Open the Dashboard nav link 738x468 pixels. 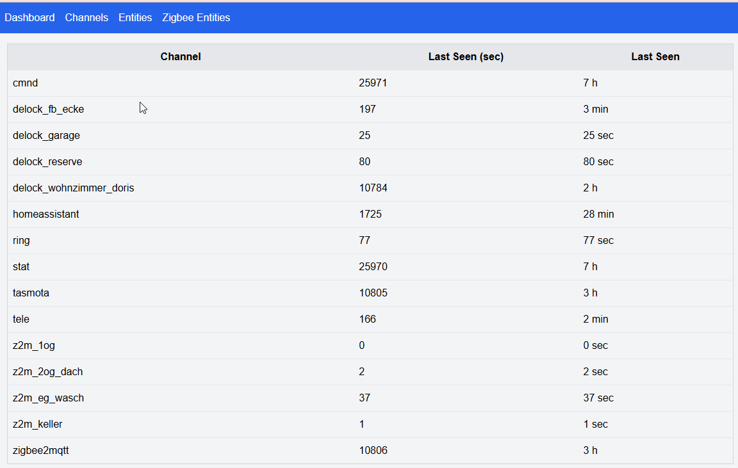click(29, 18)
